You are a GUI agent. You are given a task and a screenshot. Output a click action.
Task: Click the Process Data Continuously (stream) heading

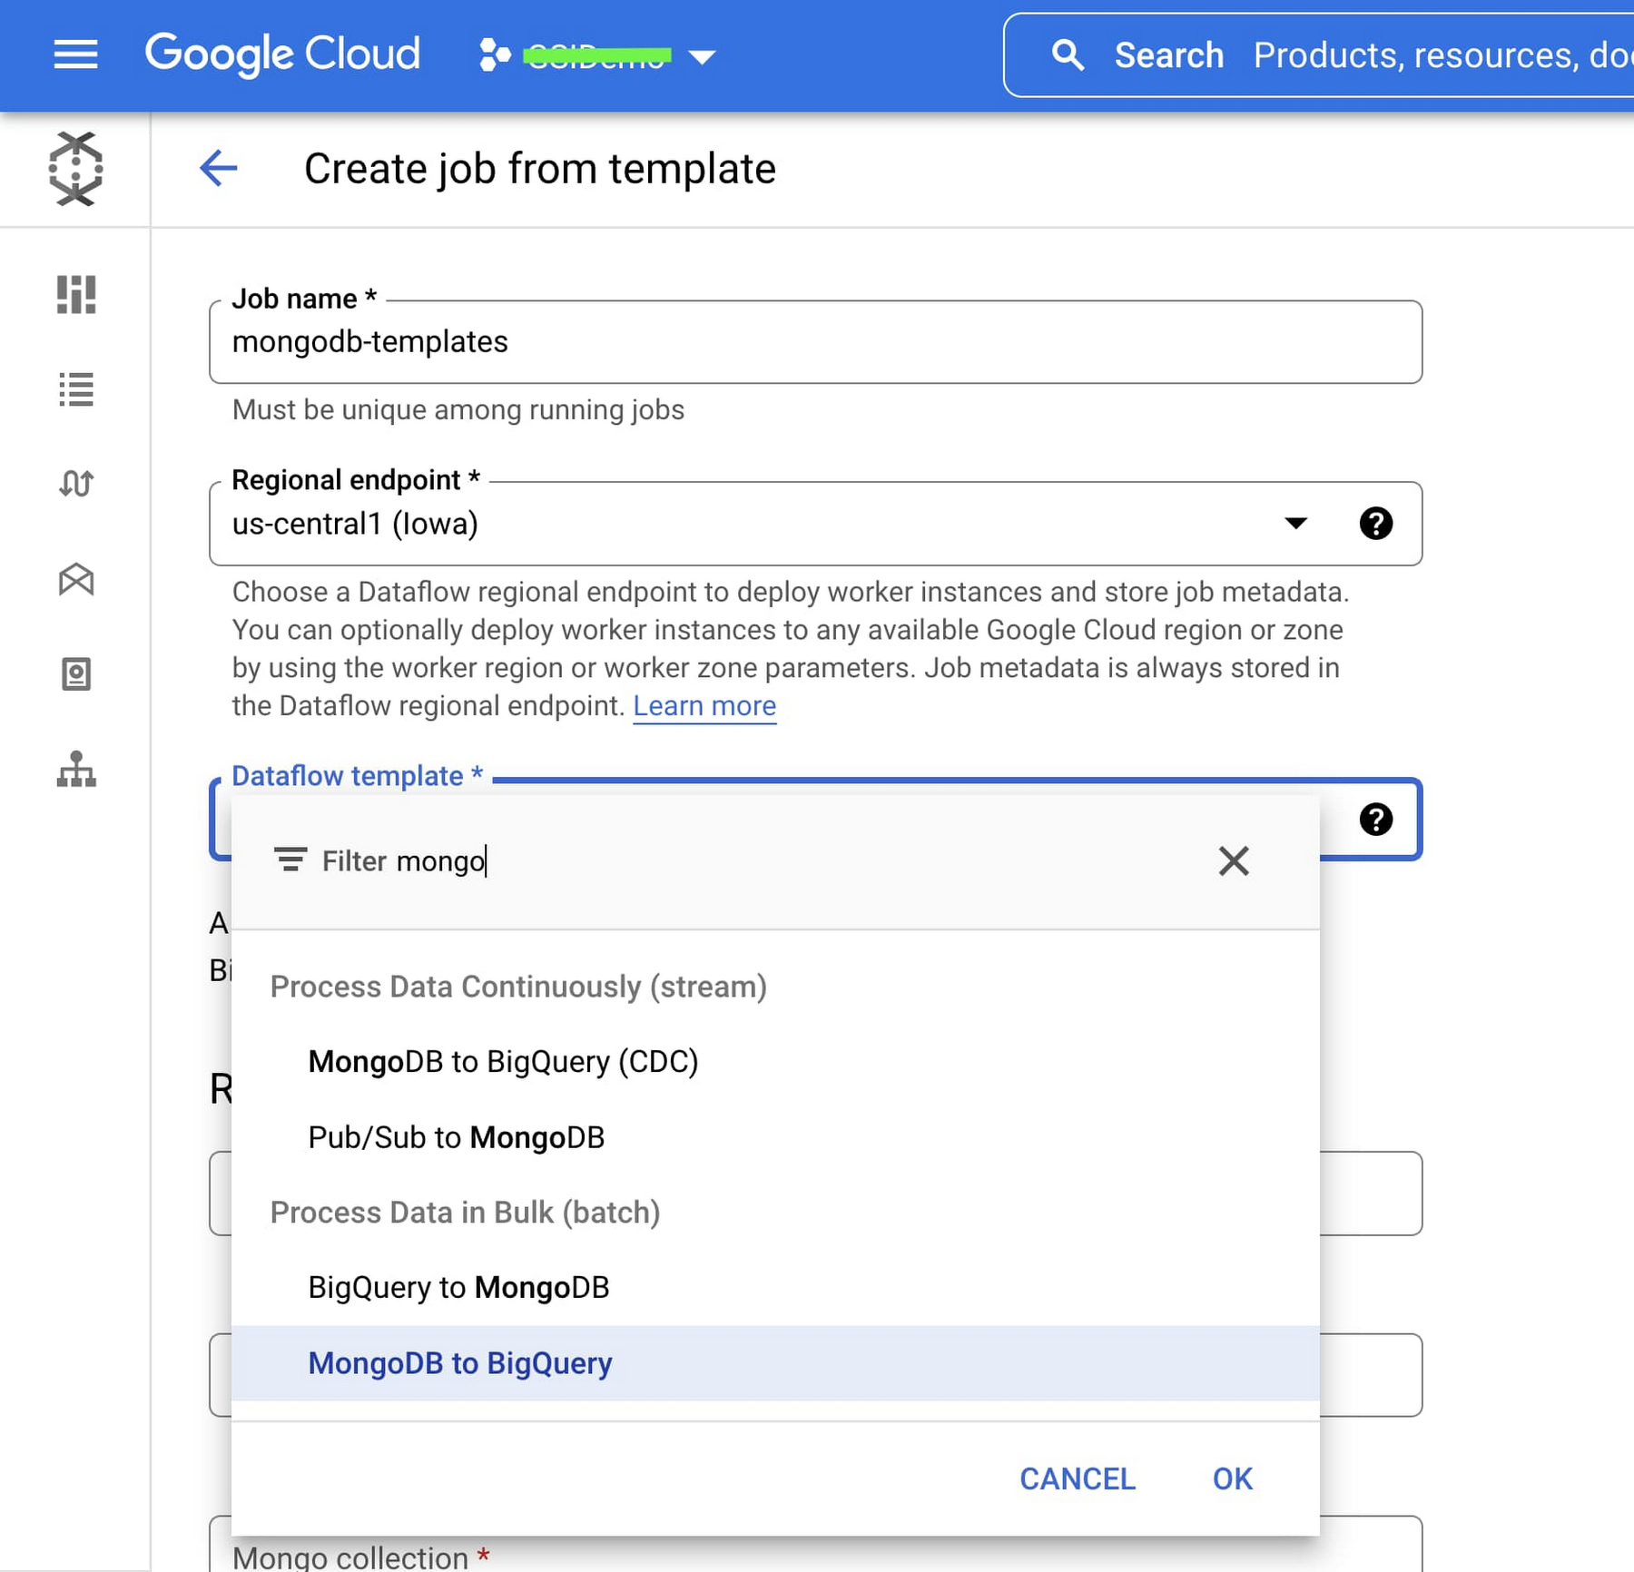pos(518,987)
